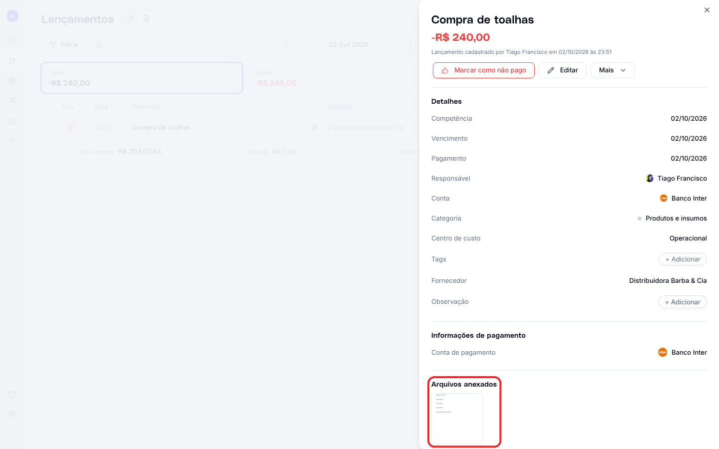Open the help question mark icon
The image size is (719, 449).
12,395
